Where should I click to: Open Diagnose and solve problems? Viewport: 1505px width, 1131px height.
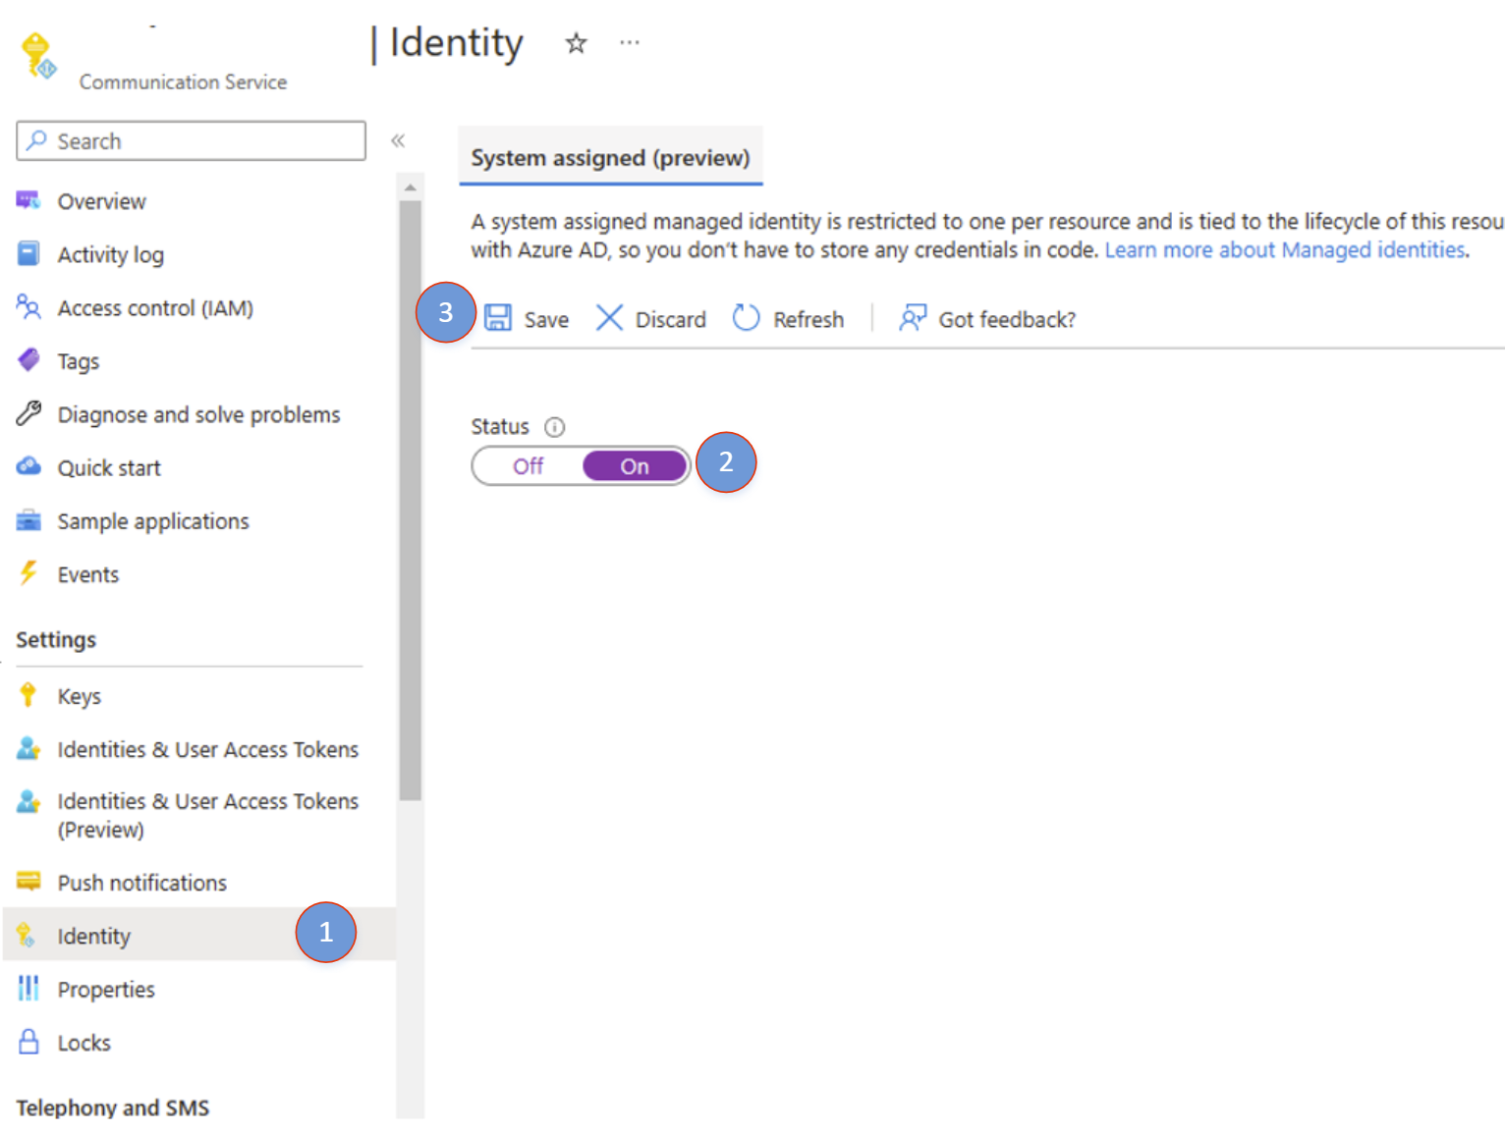pos(198,414)
